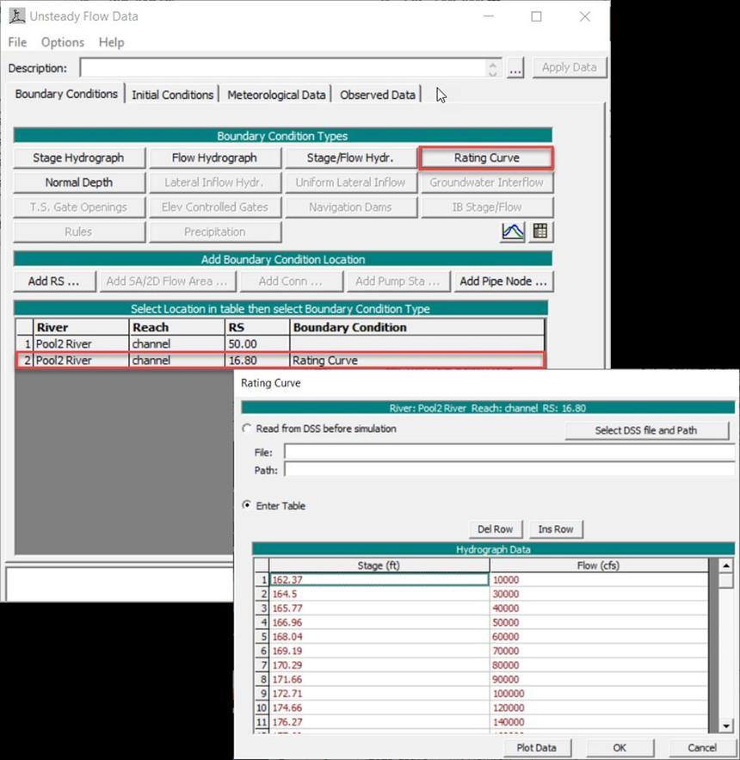Click the description field down arrow
Viewport: 740px width, 760px height.
(x=493, y=72)
